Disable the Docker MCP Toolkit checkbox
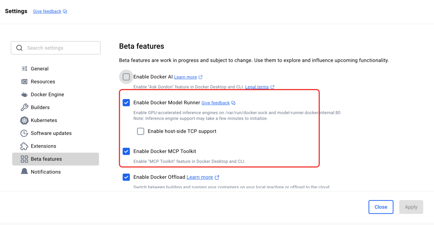The width and height of the screenshot is (434, 225). point(126,151)
